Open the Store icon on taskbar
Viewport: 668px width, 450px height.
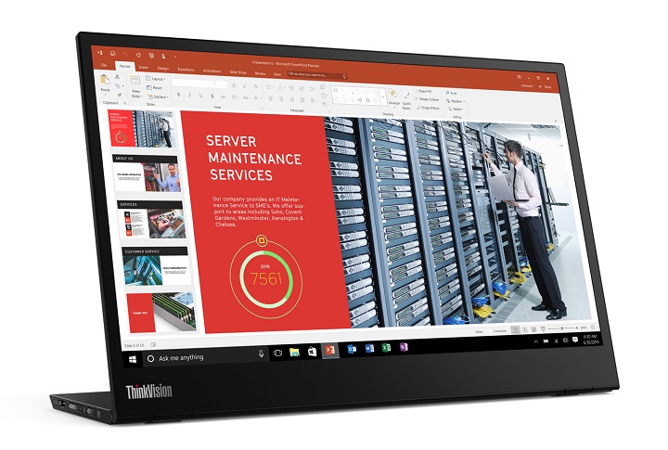click(312, 352)
